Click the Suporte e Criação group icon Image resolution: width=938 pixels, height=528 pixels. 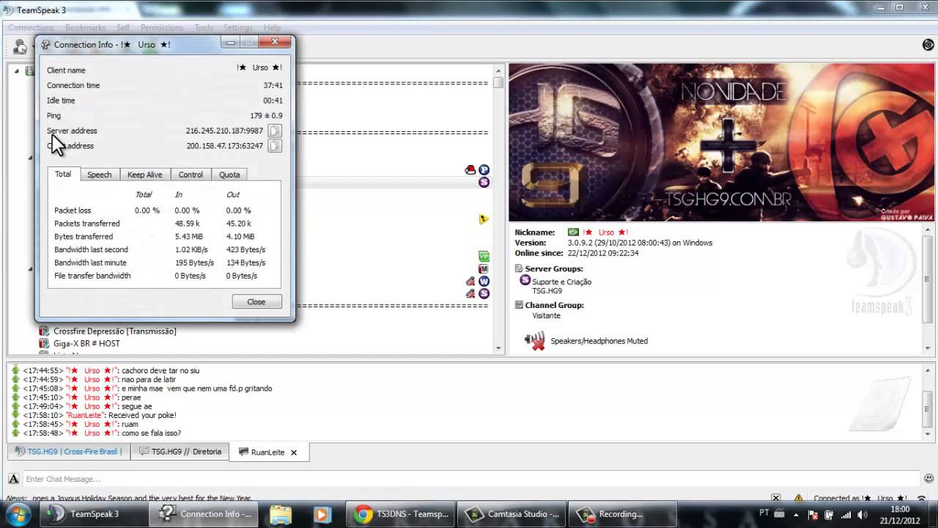pos(525,281)
